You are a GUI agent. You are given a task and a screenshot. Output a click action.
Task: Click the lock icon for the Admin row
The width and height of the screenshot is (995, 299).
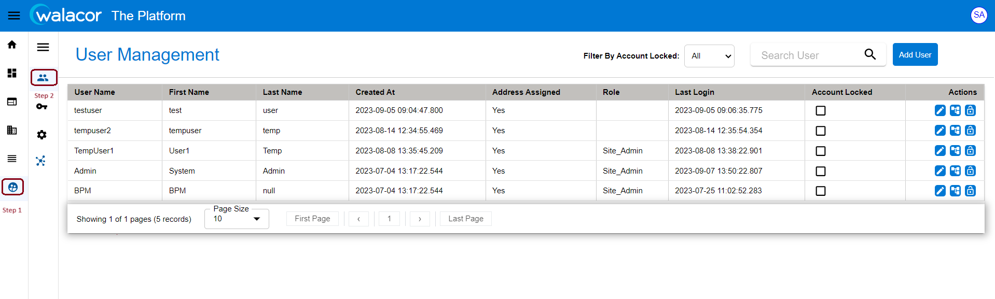pos(970,171)
